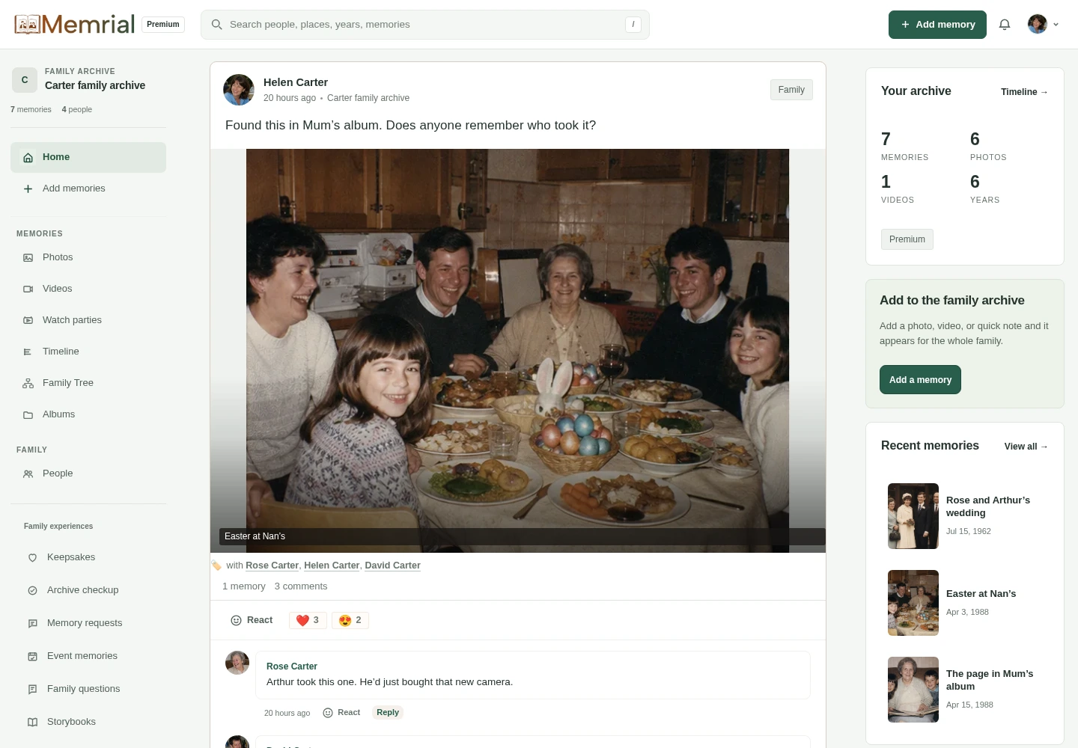This screenshot has width=1078, height=748.
Task: Click the Home sidebar icon
Action: pyautogui.click(x=28, y=157)
